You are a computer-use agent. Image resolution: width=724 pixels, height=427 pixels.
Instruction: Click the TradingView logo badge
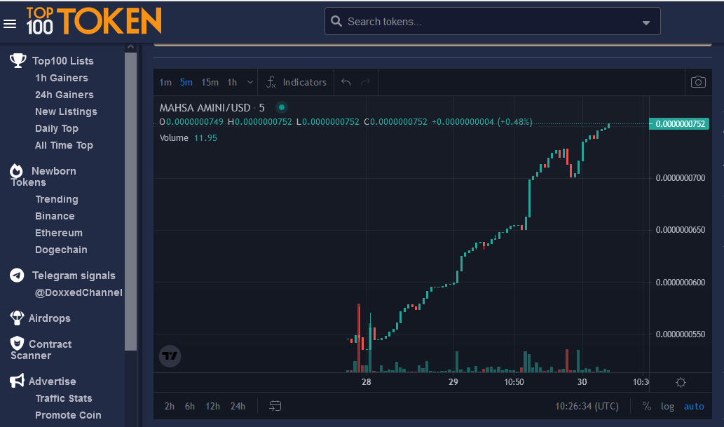pos(170,356)
